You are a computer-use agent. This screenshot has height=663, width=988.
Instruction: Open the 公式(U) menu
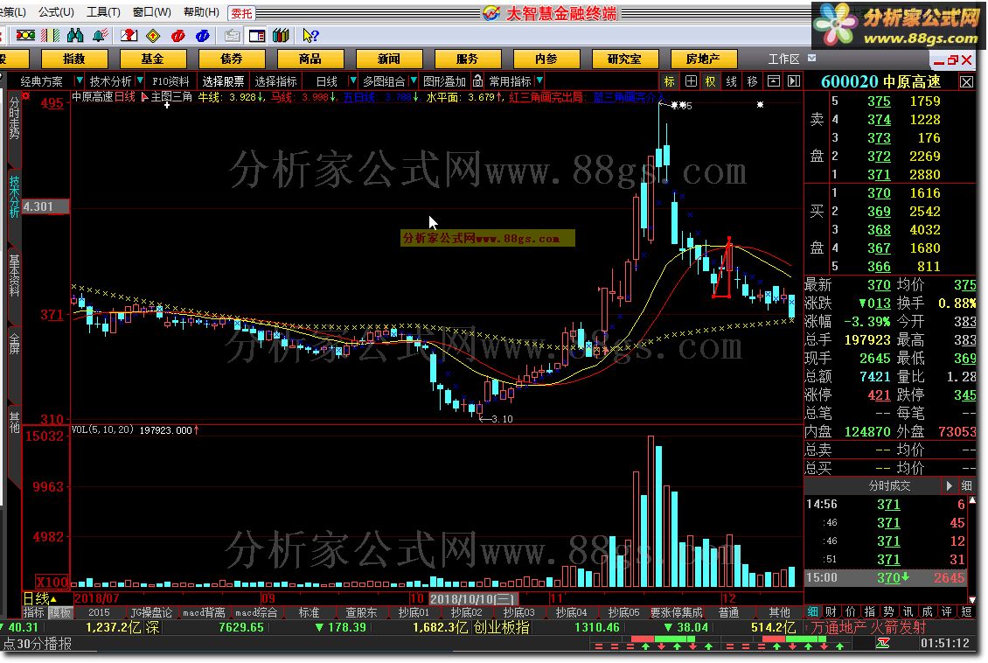pyautogui.click(x=56, y=12)
